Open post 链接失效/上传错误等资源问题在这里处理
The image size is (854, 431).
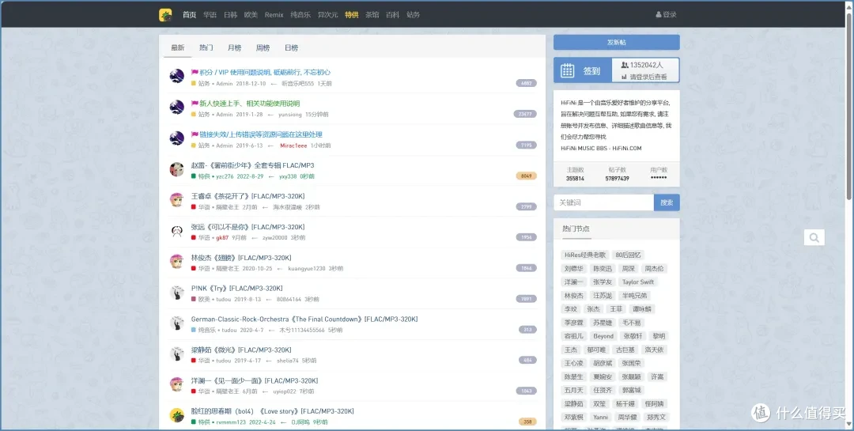click(261, 134)
